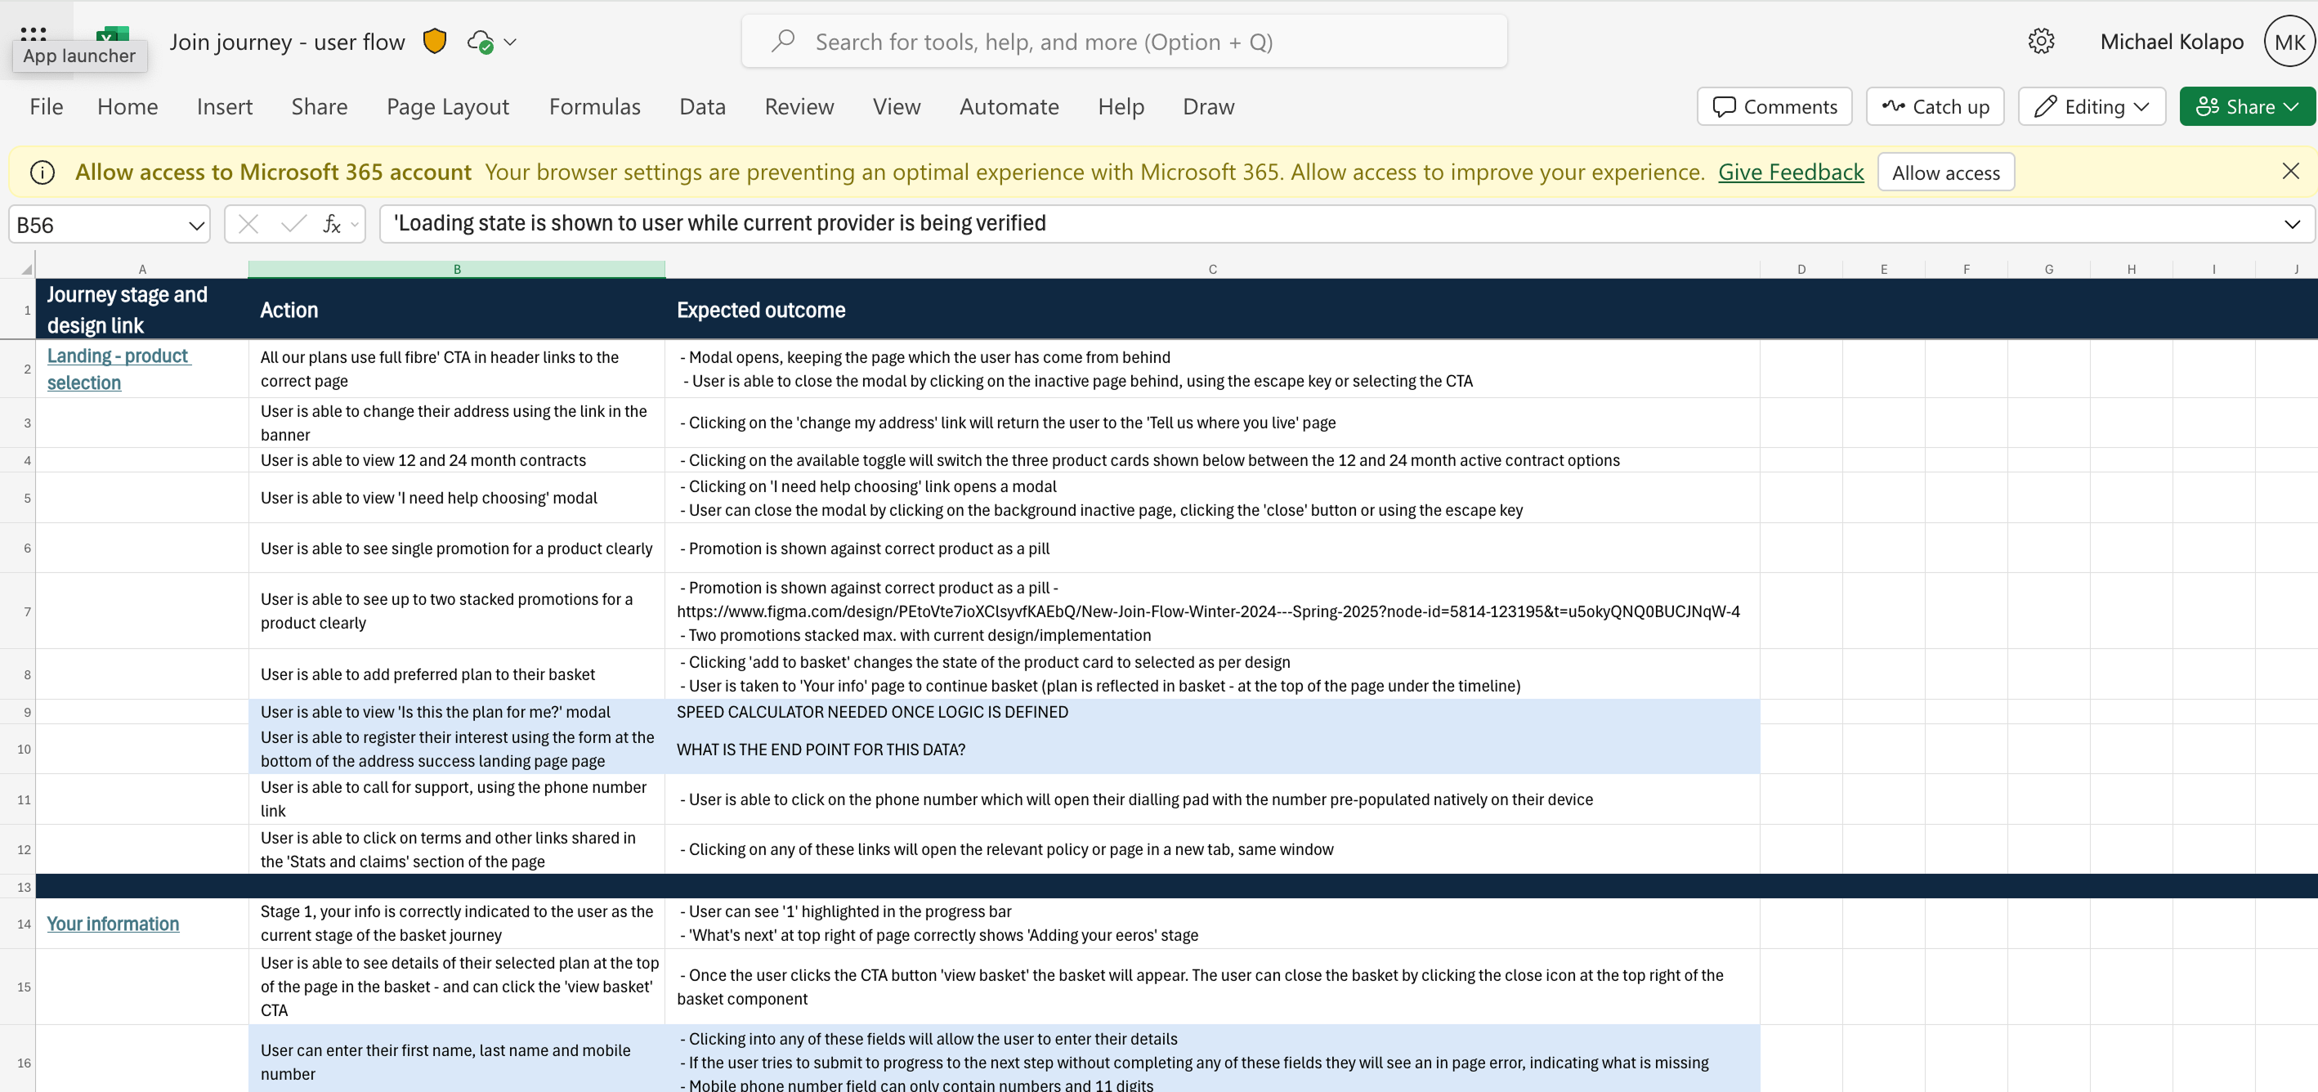Viewport: 2318px width, 1092px height.
Task: Expand the Name Box dropdown
Action: pos(195,225)
